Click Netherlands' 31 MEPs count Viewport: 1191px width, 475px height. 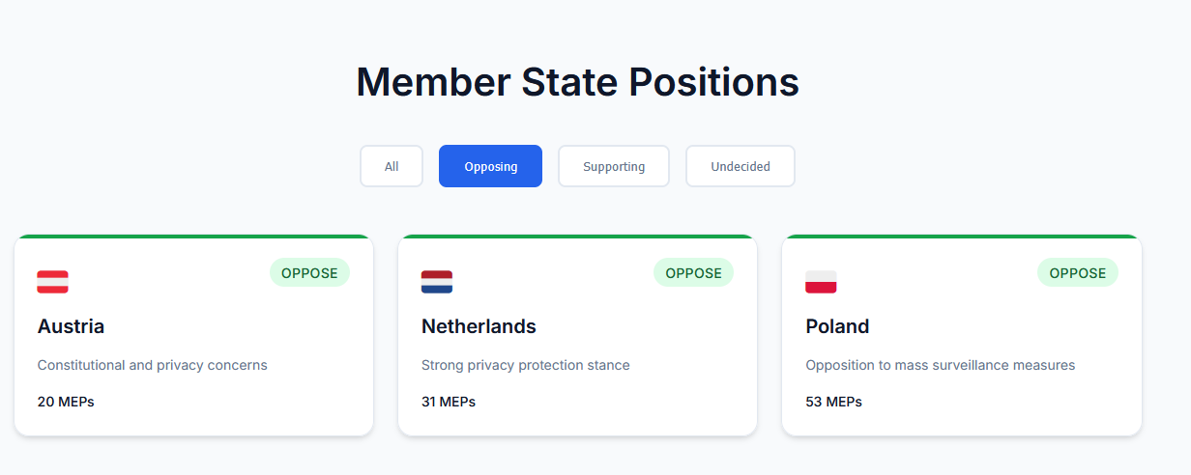tap(449, 402)
